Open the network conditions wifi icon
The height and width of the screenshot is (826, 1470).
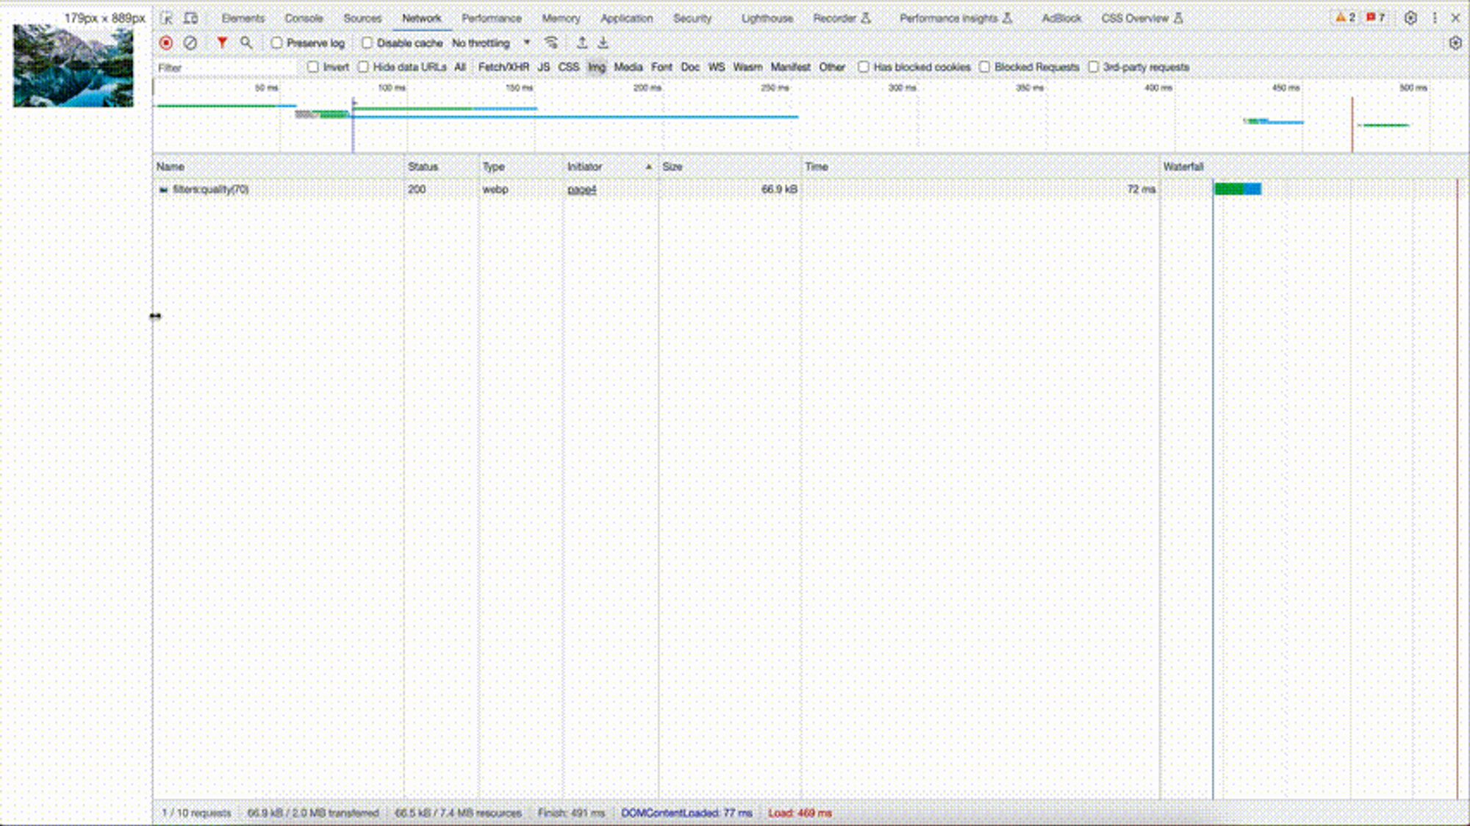click(551, 43)
